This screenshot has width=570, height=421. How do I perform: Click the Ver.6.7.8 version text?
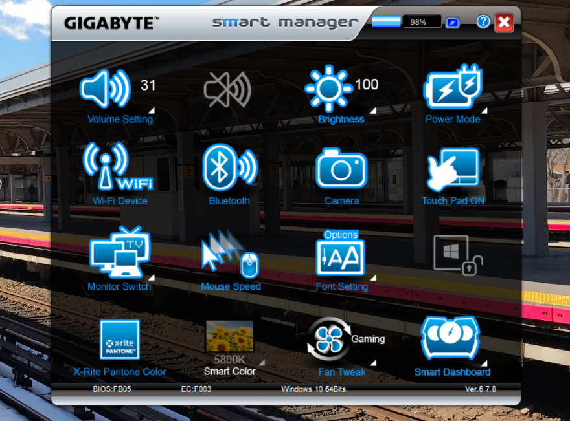click(x=480, y=389)
